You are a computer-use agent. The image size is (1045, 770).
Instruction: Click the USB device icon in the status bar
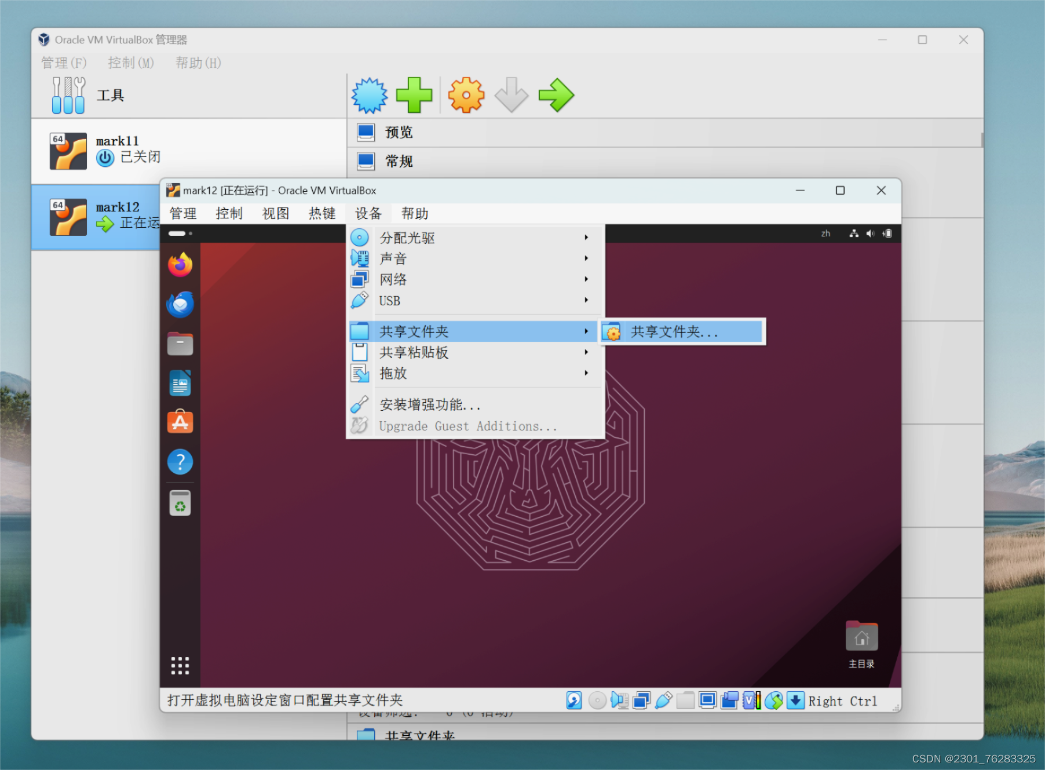pos(663,700)
